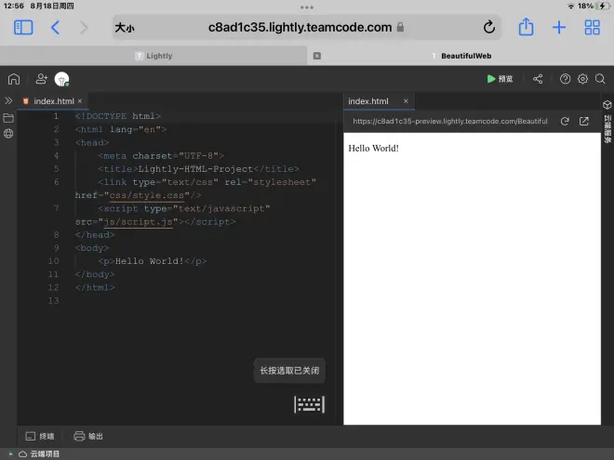
Task: Open the 输出 output panel
Action: click(x=88, y=436)
